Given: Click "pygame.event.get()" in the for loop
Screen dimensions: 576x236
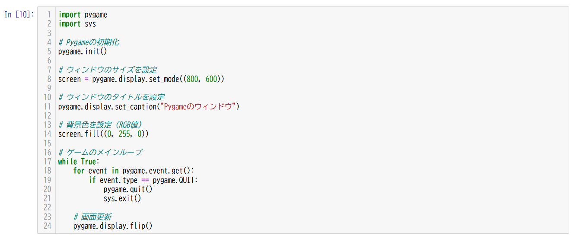Looking at the screenshot, I should pos(158,171).
